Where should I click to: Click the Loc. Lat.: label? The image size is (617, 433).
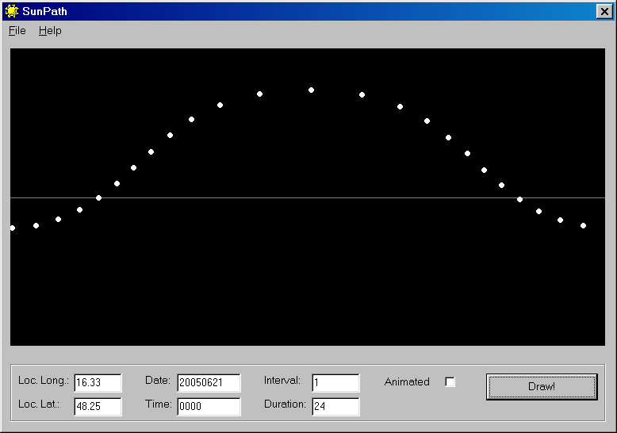click(39, 404)
